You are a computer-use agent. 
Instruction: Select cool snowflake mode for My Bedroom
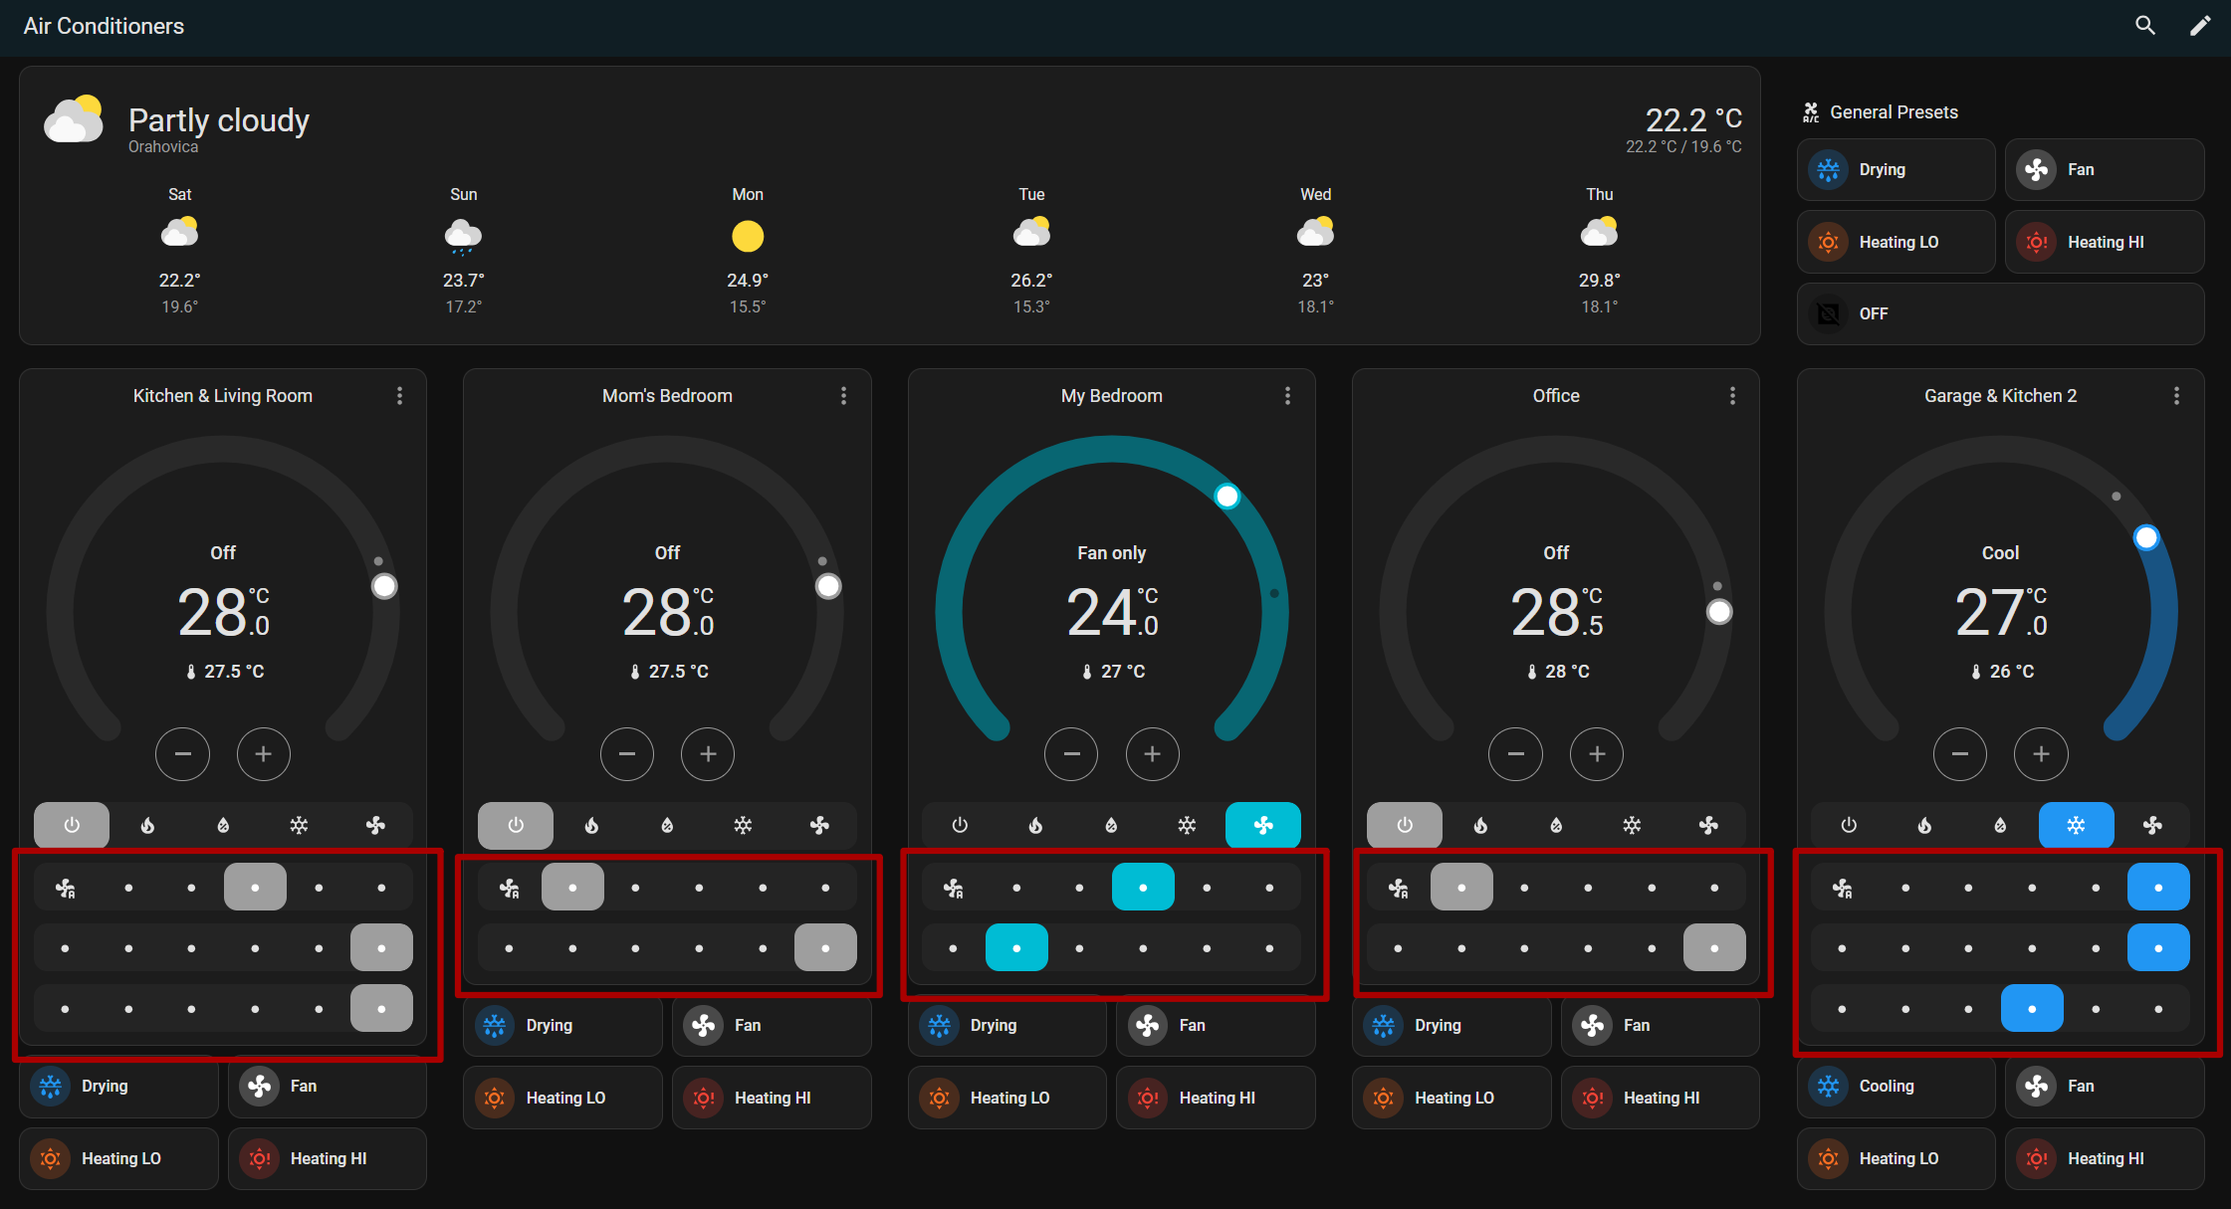tap(1187, 825)
